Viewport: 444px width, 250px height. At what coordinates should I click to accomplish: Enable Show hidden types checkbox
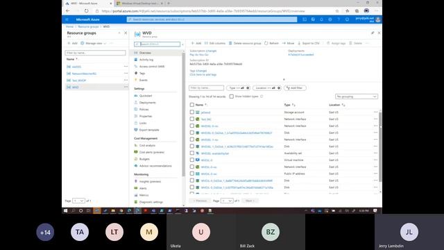click(231, 97)
